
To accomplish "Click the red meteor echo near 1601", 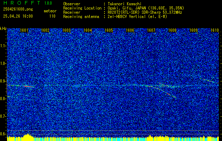I will (28, 86).
